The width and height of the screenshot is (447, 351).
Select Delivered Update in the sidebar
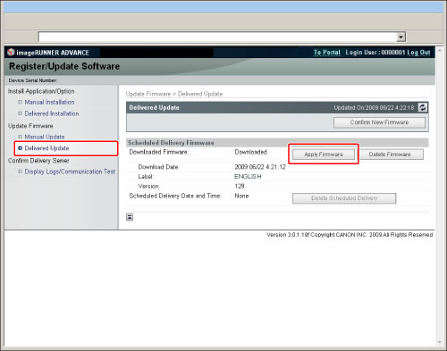click(46, 148)
